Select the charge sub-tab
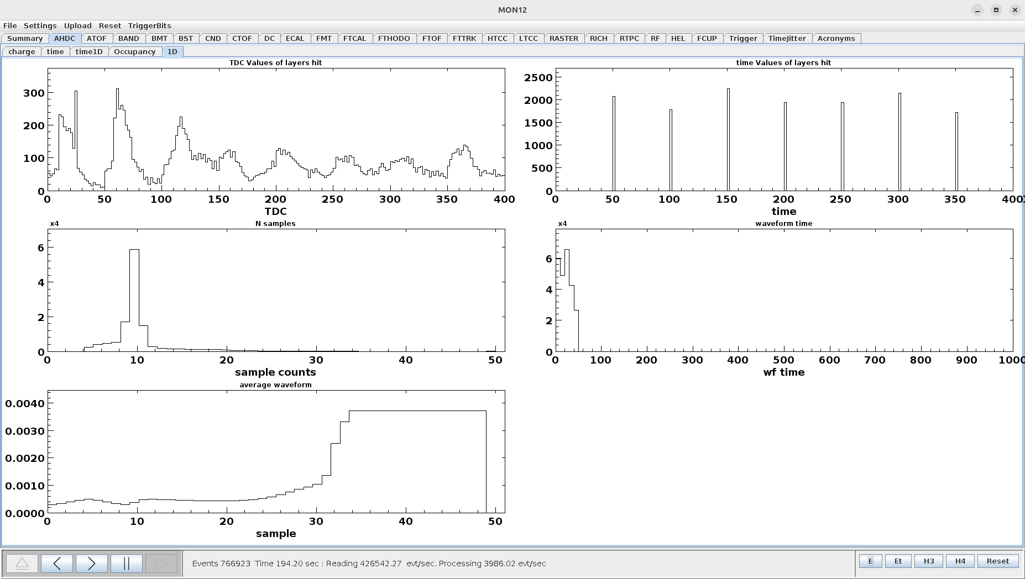The image size is (1025, 579). pyautogui.click(x=22, y=51)
